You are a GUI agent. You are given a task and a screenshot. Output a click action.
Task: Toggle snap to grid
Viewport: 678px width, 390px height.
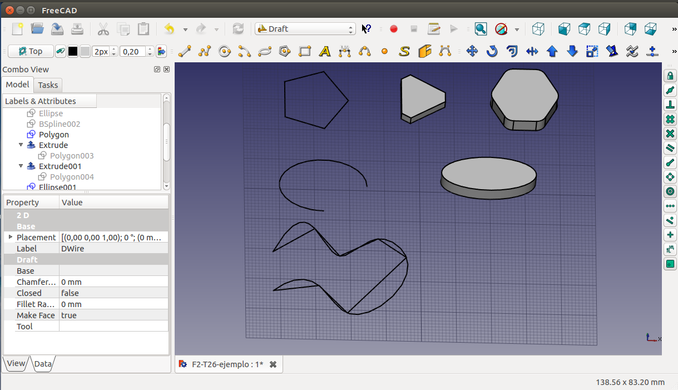click(670, 119)
